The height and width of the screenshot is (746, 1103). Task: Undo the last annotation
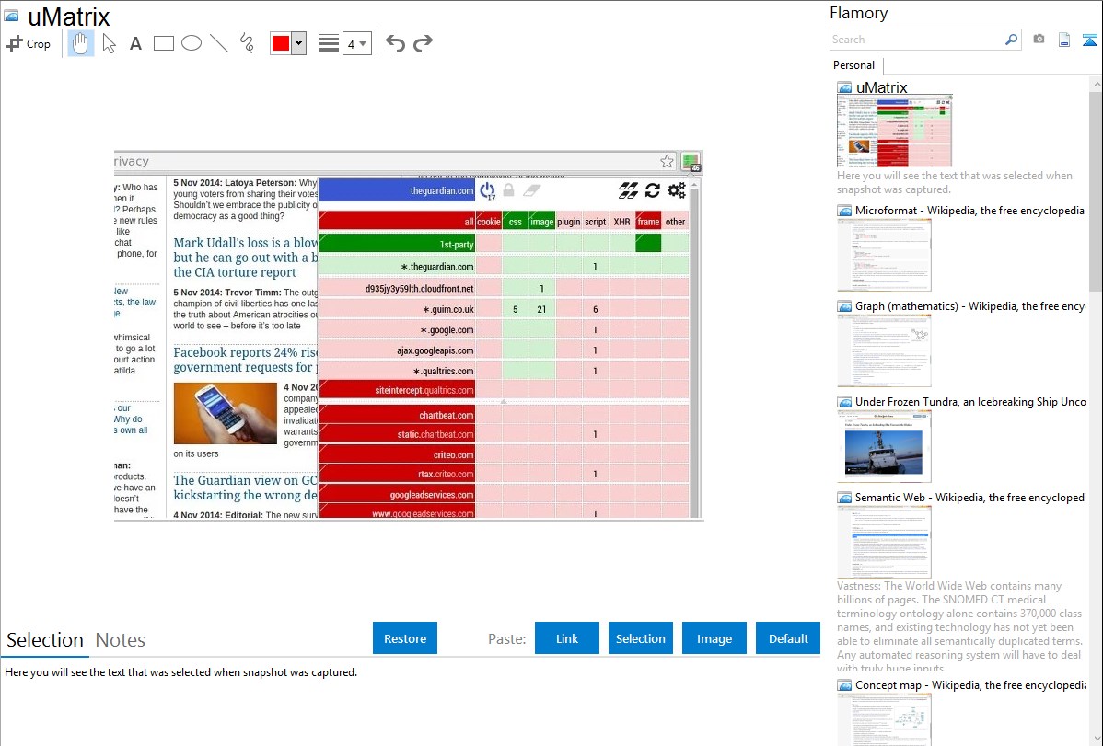pyautogui.click(x=395, y=43)
